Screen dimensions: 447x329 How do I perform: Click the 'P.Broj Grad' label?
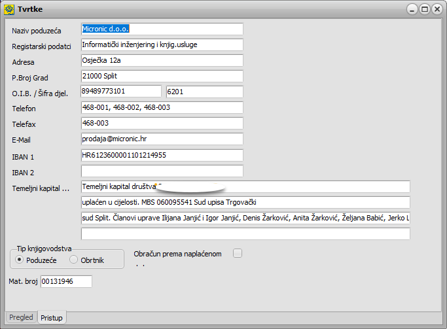(30, 78)
